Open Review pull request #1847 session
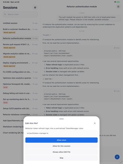This screenshot has height=164, width=123. tap(20, 46)
